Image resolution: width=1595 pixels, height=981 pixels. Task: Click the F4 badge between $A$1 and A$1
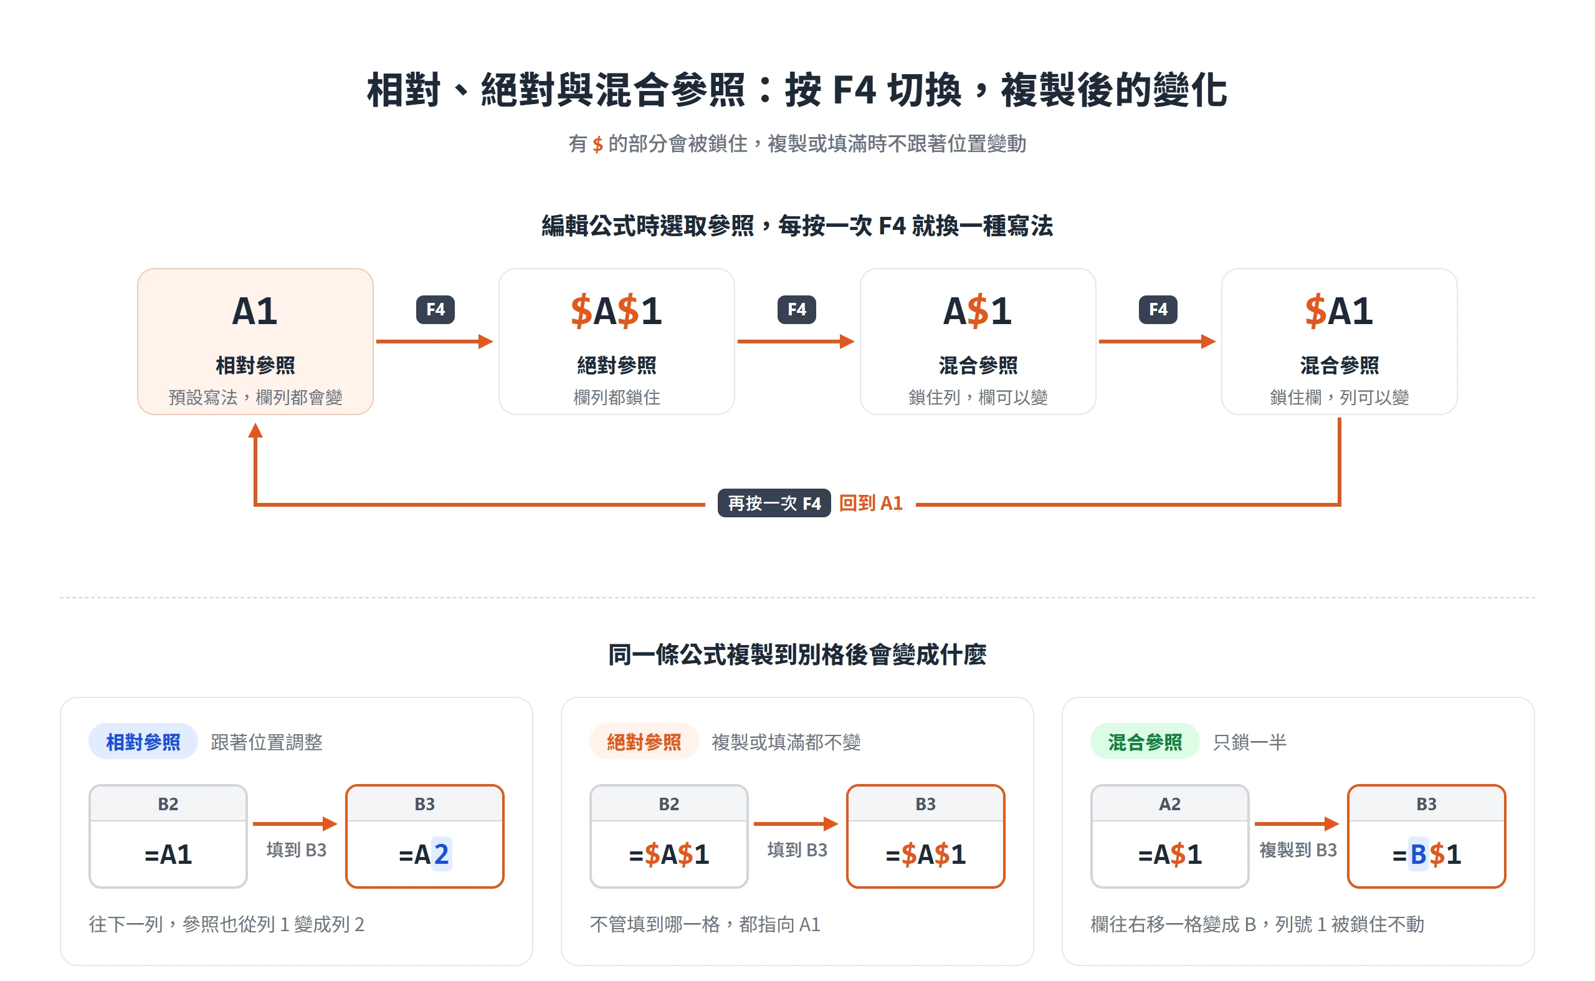[796, 310]
